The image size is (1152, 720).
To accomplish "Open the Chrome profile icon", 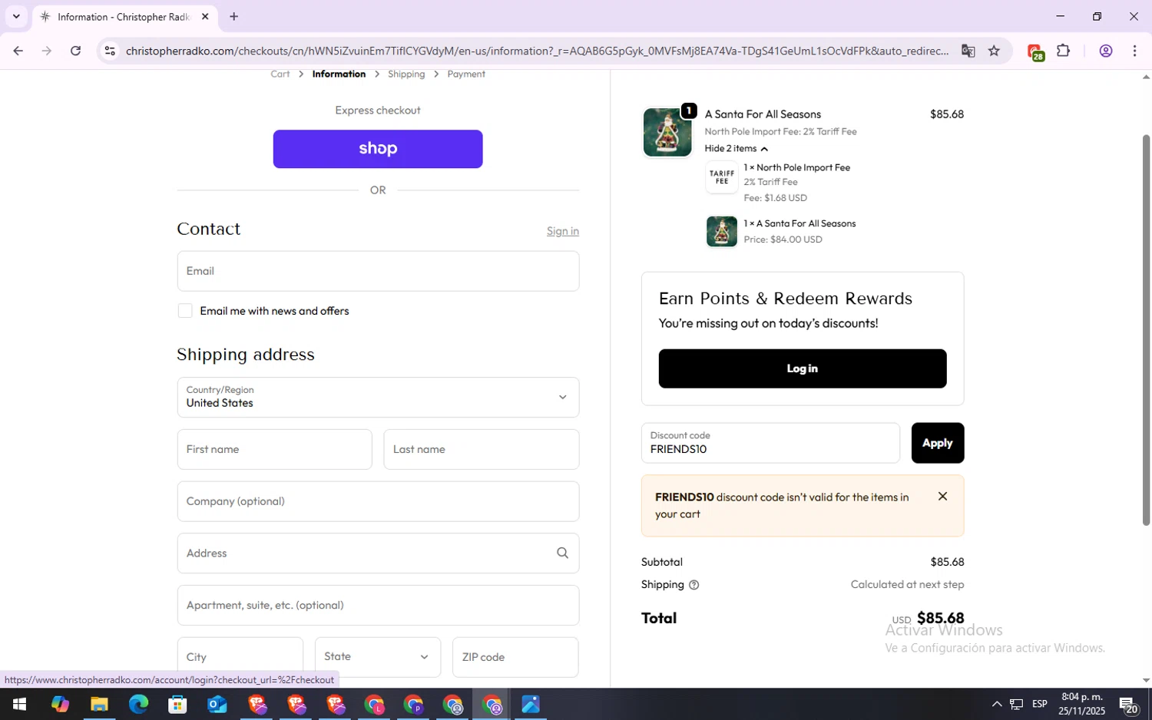I will point(1105,51).
